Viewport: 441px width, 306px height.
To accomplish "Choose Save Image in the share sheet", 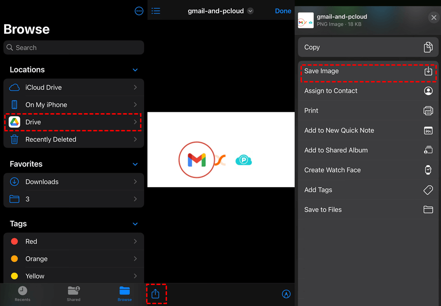I will click(x=368, y=71).
